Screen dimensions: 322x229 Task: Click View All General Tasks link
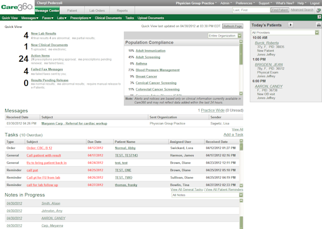[x=186, y=190]
